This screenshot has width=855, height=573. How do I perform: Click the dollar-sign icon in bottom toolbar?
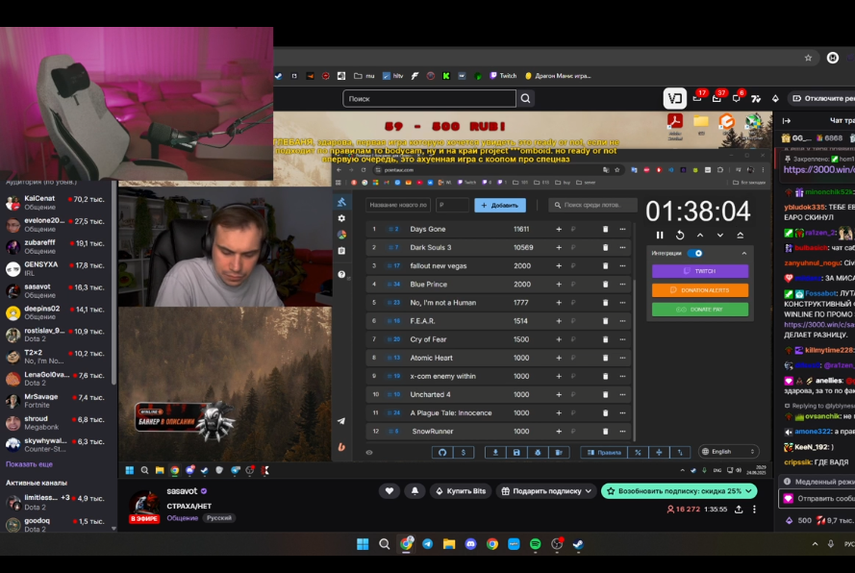tap(464, 452)
